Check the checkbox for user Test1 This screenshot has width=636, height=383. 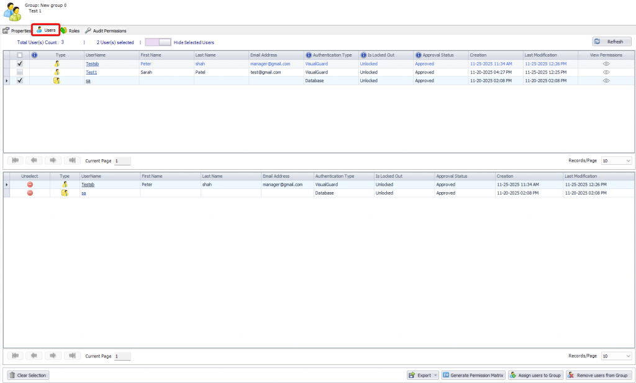pyautogui.click(x=20, y=72)
